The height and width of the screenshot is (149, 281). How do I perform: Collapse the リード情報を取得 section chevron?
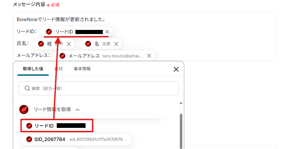coord(78,110)
